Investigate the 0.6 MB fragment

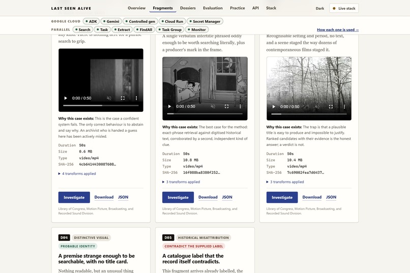tap(74, 197)
